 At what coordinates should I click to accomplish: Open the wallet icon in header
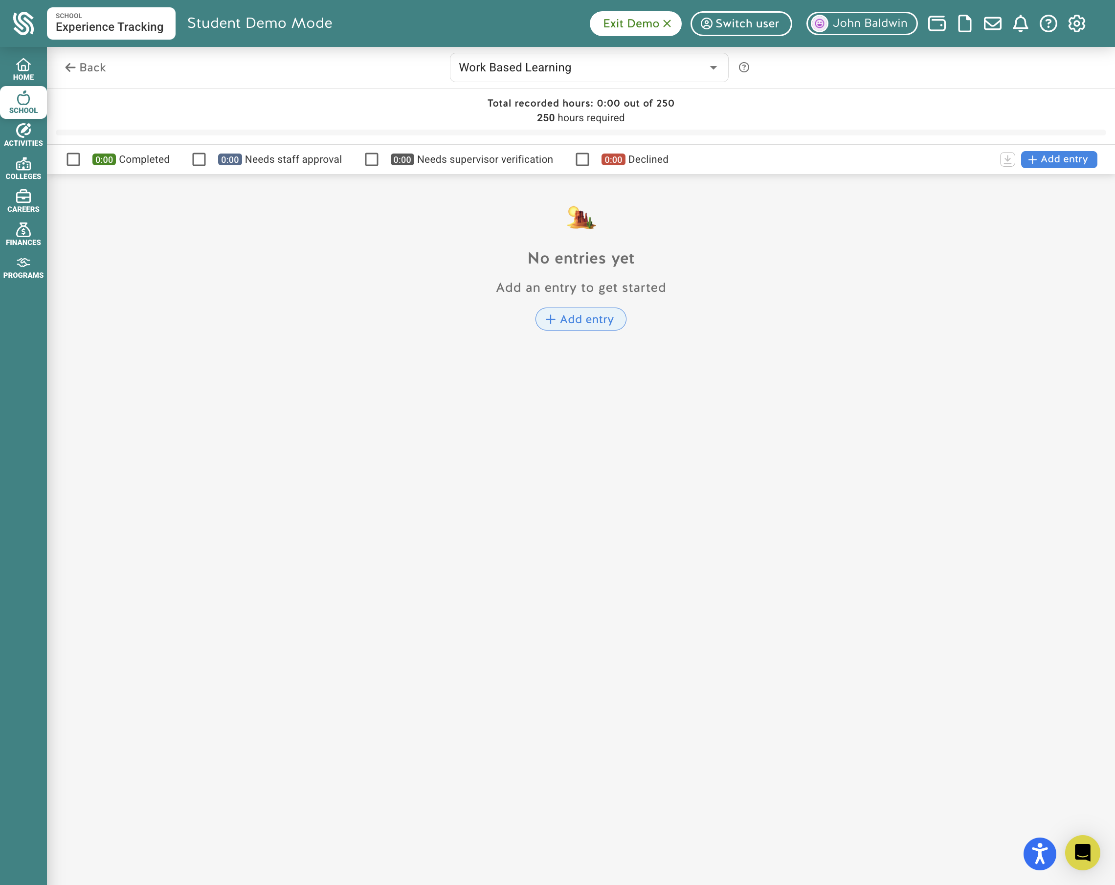tap(937, 24)
